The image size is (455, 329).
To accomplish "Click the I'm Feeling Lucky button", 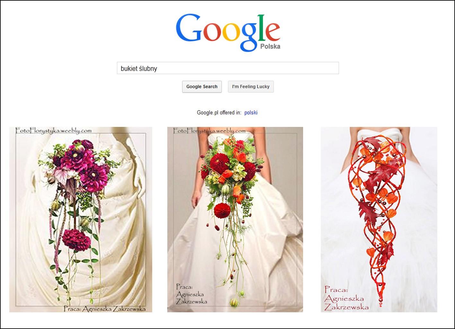I will 251,87.
